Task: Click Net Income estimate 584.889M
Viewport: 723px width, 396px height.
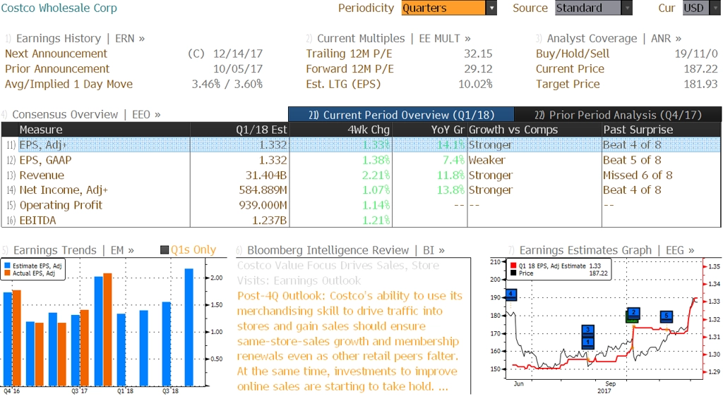Action: [x=263, y=190]
